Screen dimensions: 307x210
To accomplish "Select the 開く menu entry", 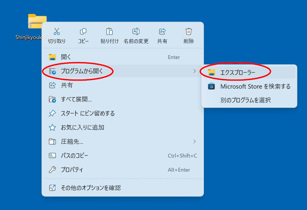I will coord(122,57).
